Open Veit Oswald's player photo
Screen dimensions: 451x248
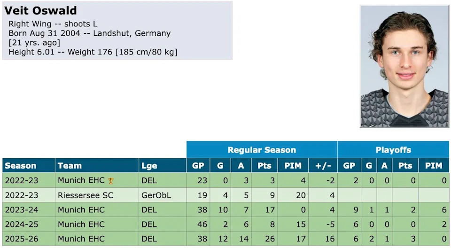404,66
